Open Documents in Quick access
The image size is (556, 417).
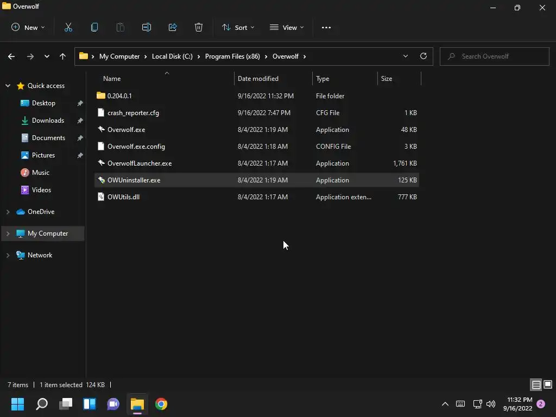pos(48,137)
